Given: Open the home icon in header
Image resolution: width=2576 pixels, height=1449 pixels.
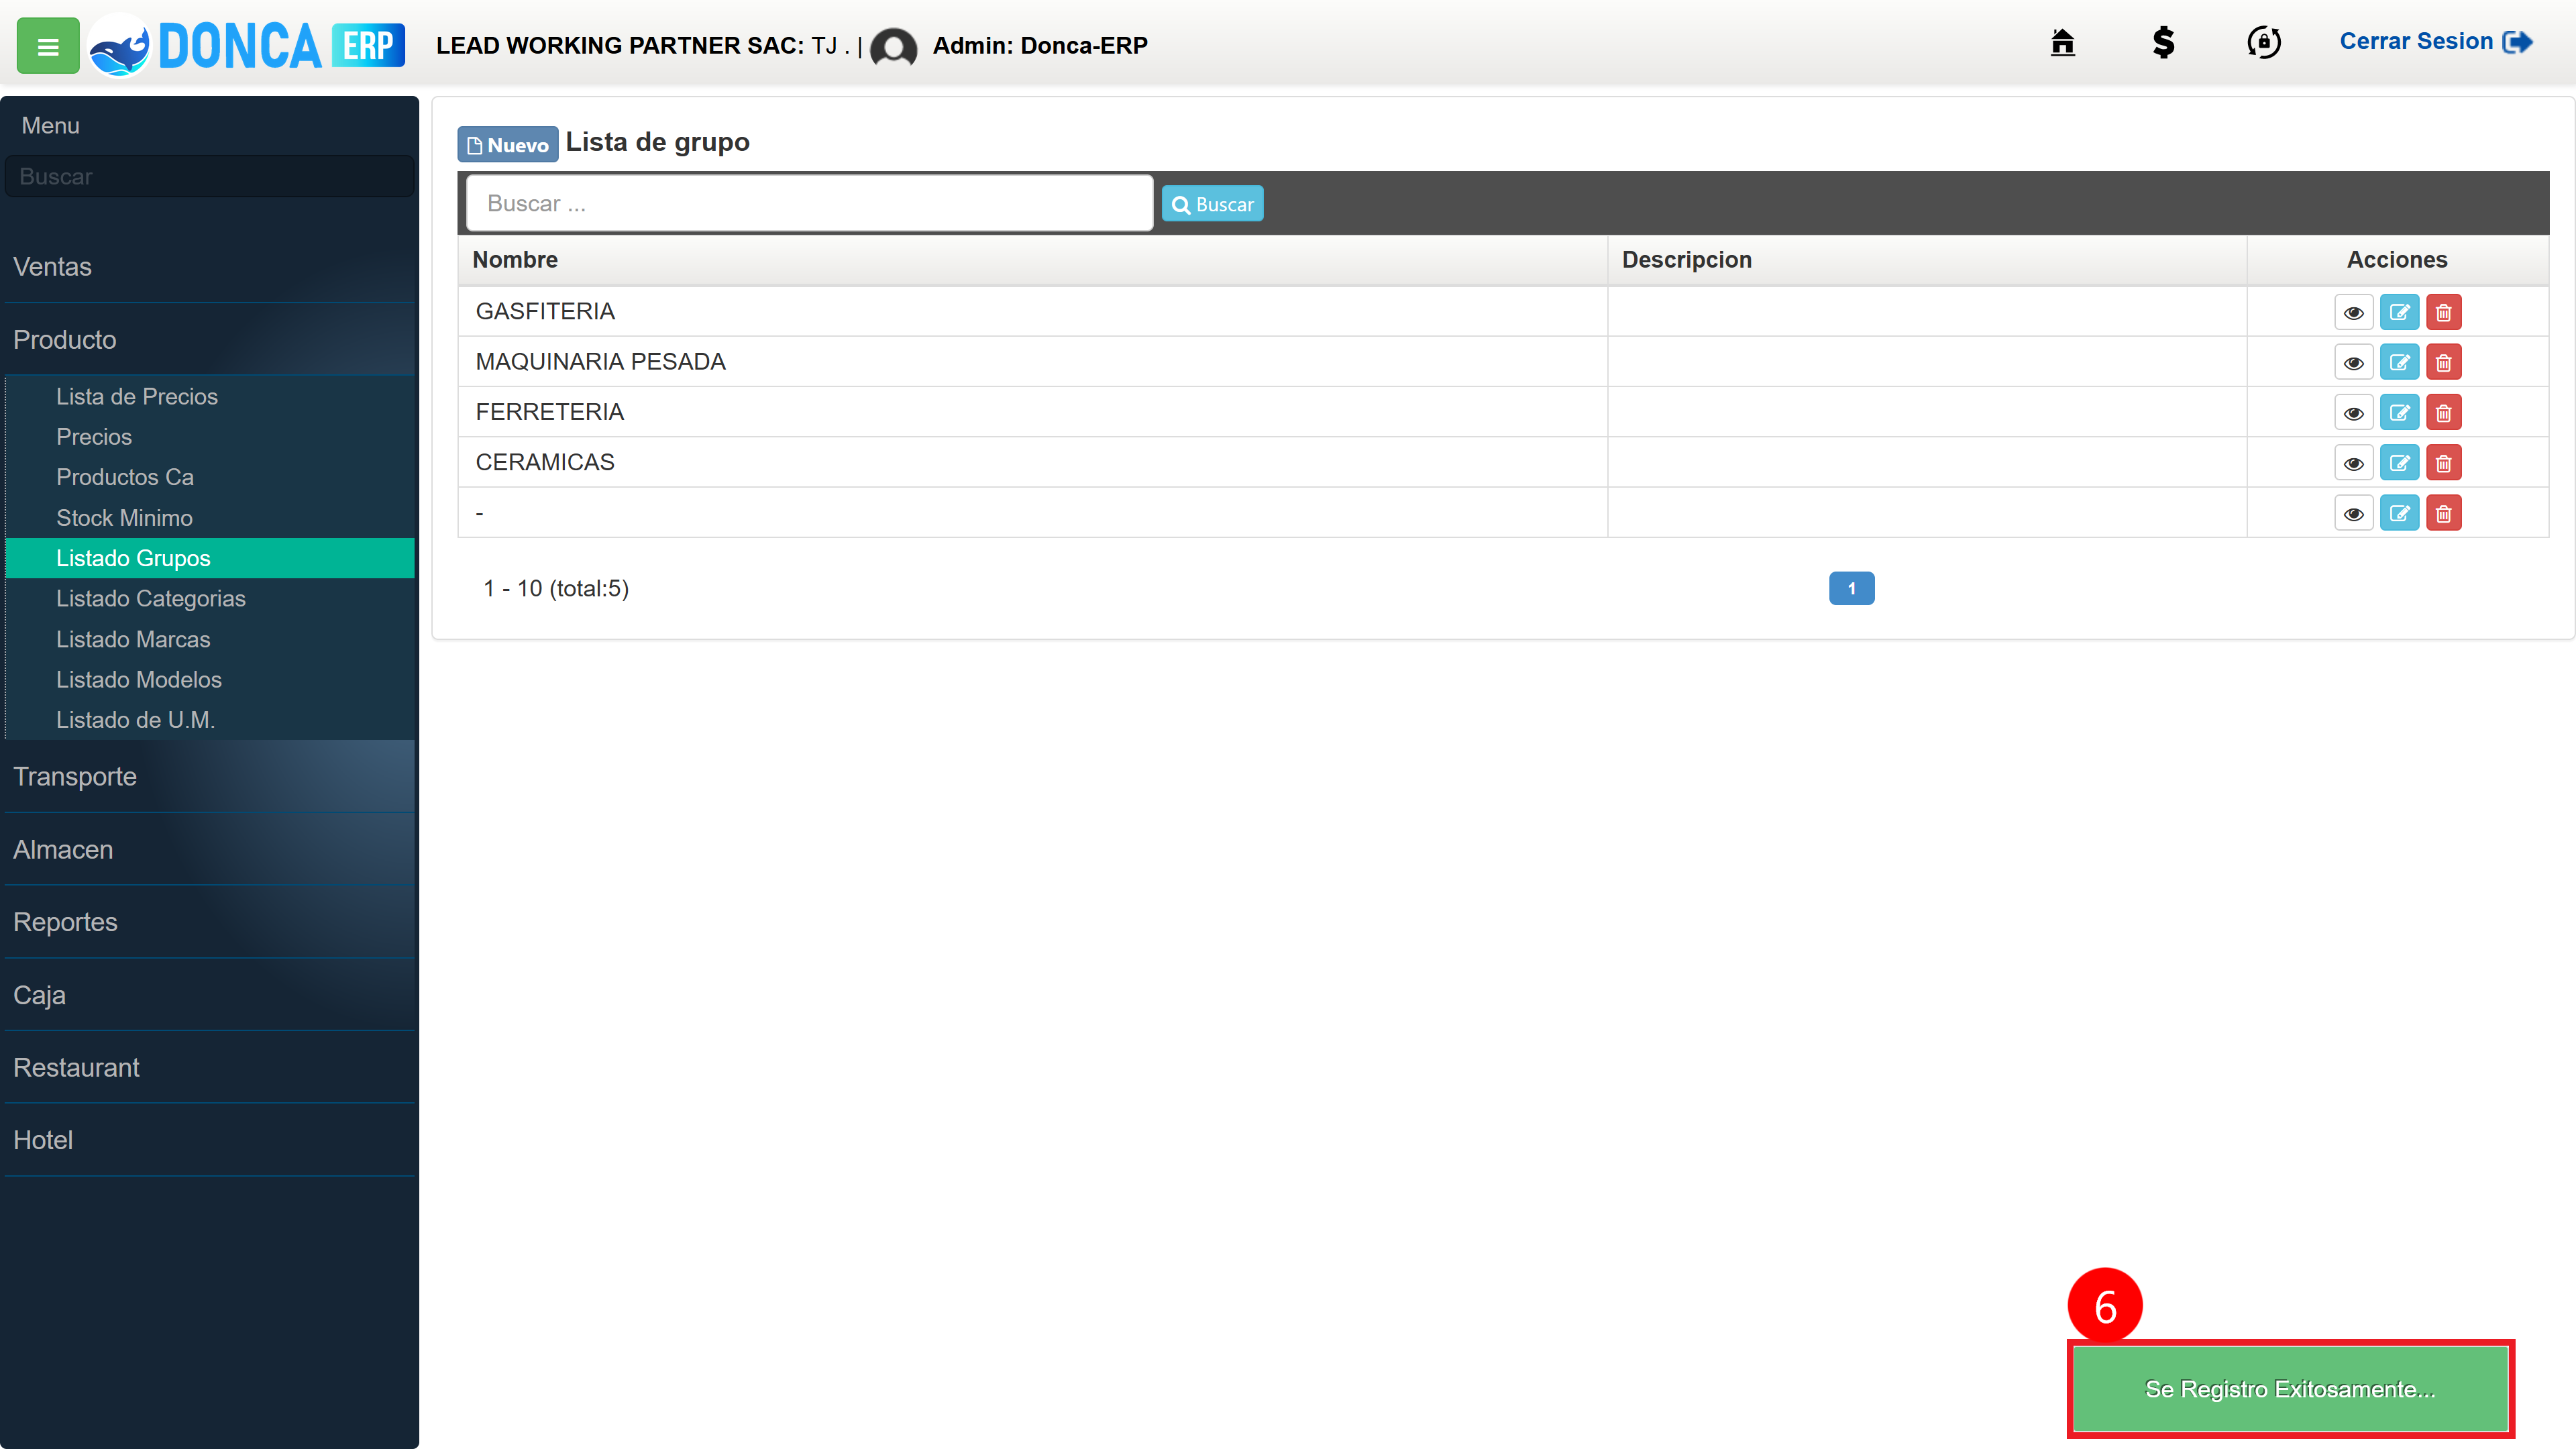Looking at the screenshot, I should (x=2062, y=43).
